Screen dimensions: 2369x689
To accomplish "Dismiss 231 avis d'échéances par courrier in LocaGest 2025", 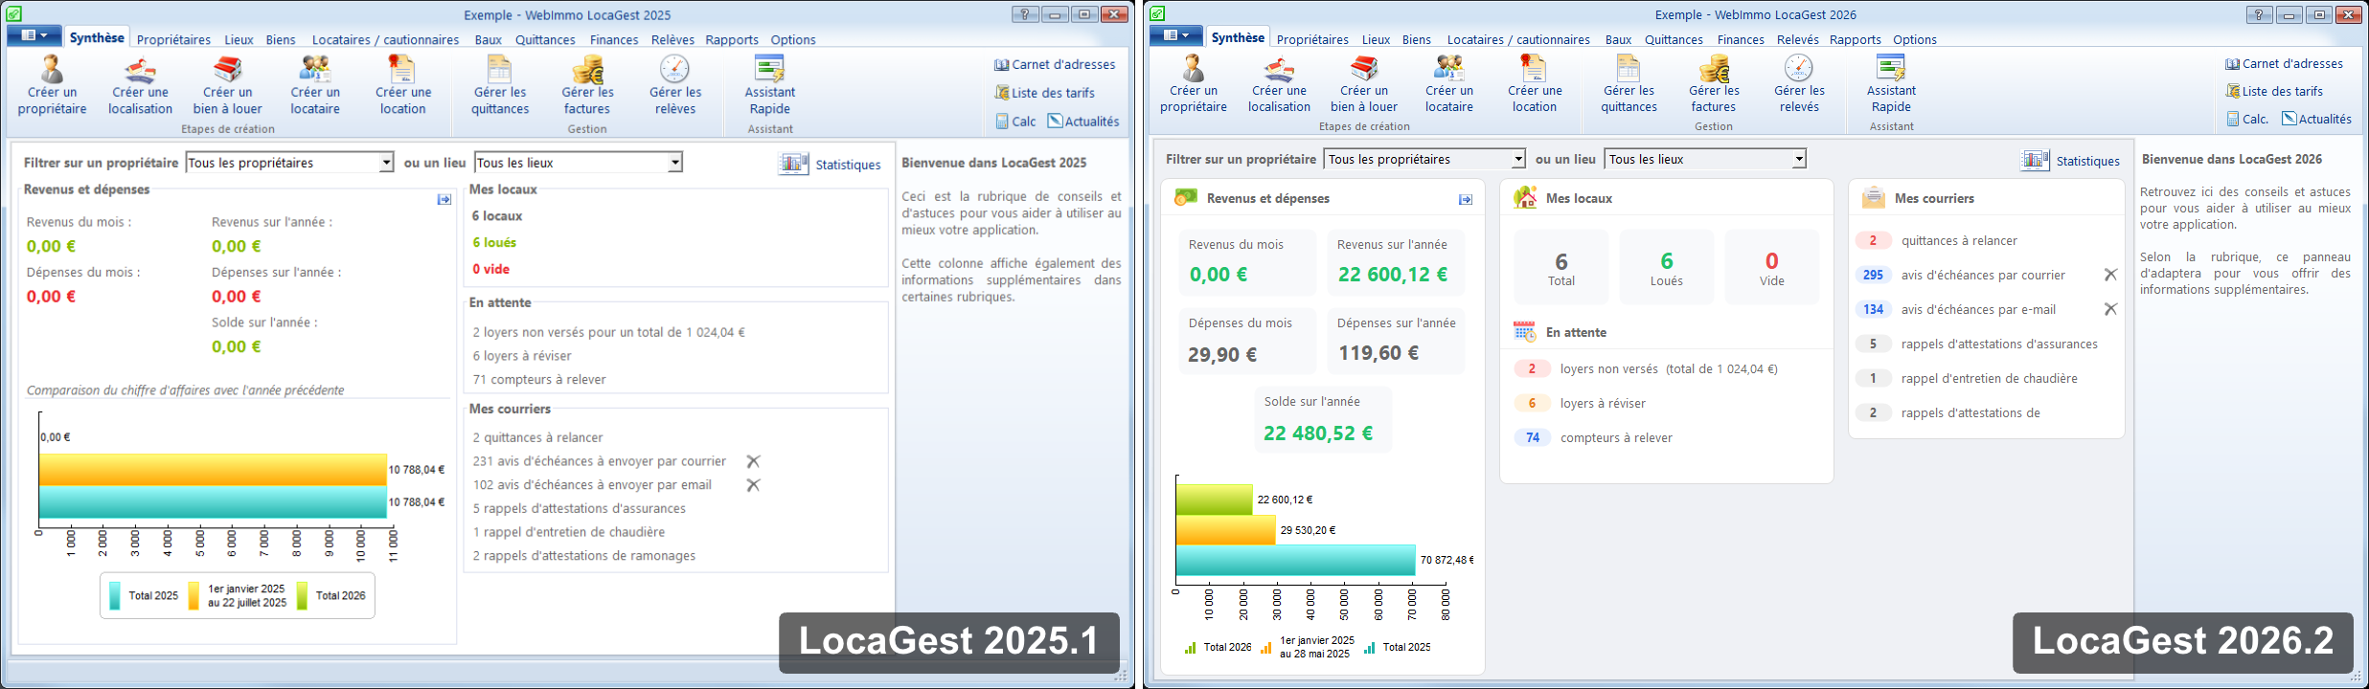I will coord(753,461).
